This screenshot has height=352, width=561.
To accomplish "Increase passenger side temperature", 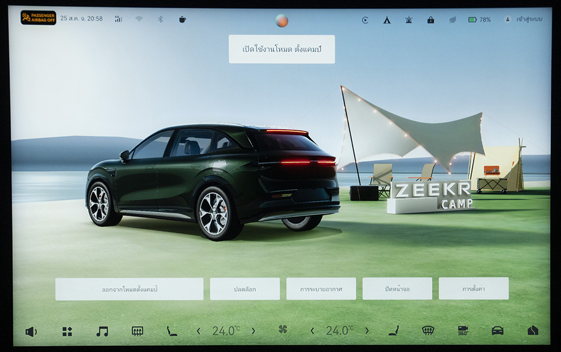I will point(367,331).
